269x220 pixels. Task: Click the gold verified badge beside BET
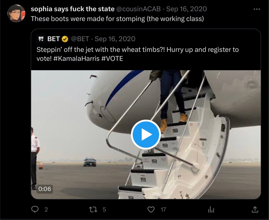(65, 39)
